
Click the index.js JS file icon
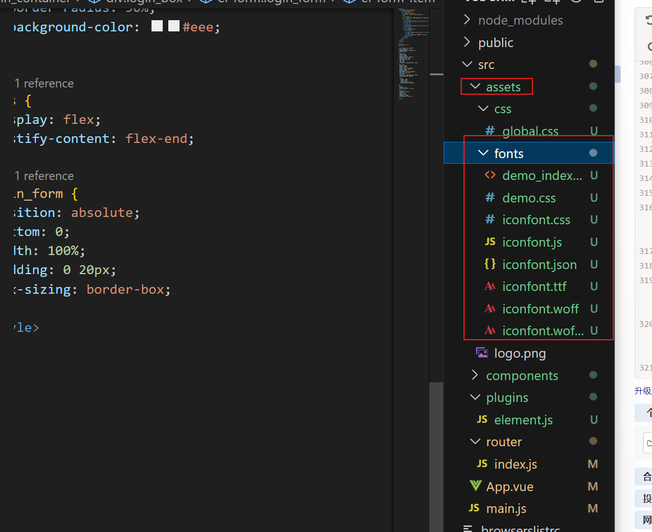(x=482, y=464)
